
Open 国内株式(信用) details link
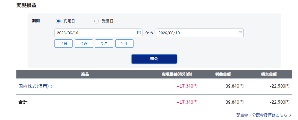click(34, 86)
